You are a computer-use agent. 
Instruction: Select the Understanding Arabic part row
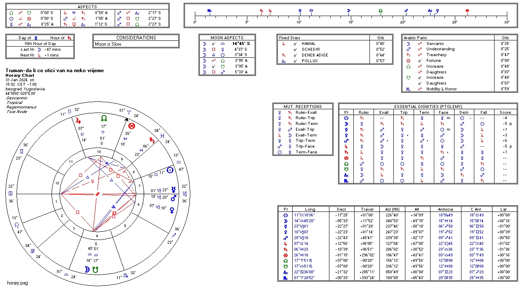[x=459, y=49]
